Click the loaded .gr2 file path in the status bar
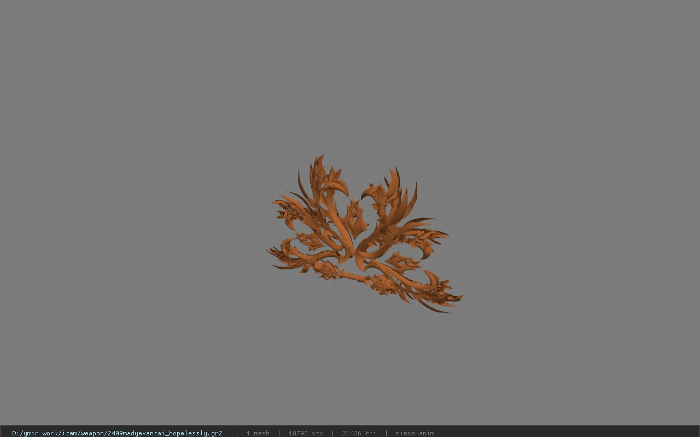The width and height of the screenshot is (700, 437). [117, 433]
